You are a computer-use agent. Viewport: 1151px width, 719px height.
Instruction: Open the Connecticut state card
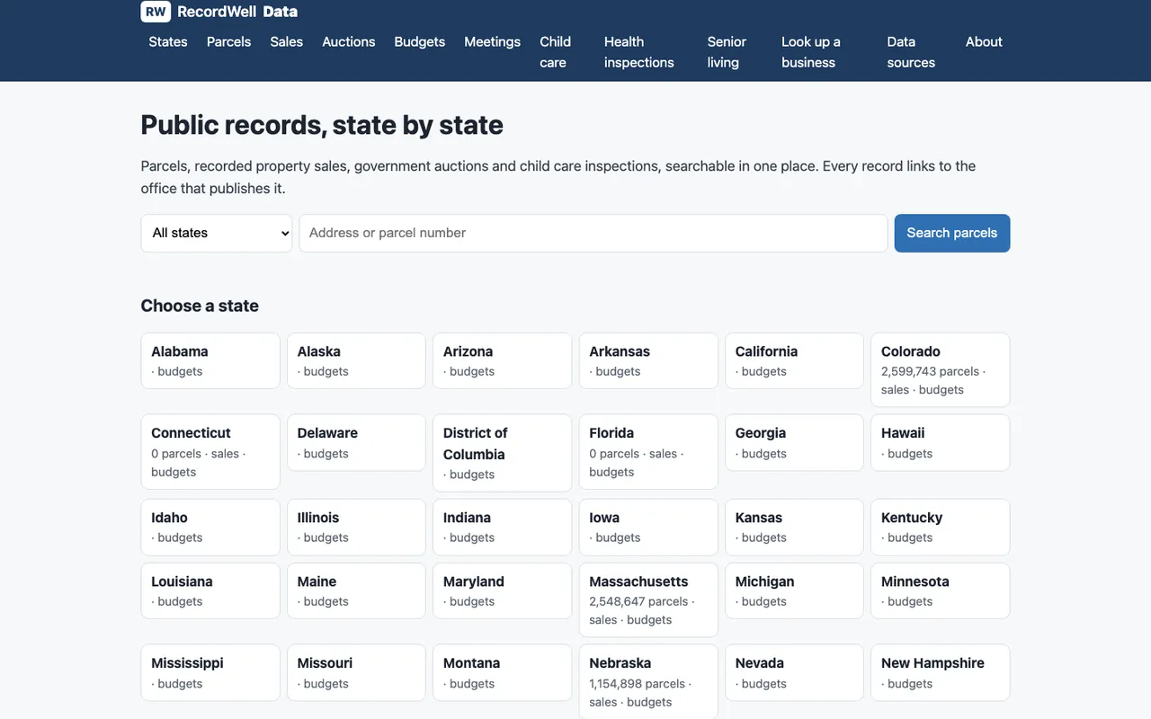(210, 451)
